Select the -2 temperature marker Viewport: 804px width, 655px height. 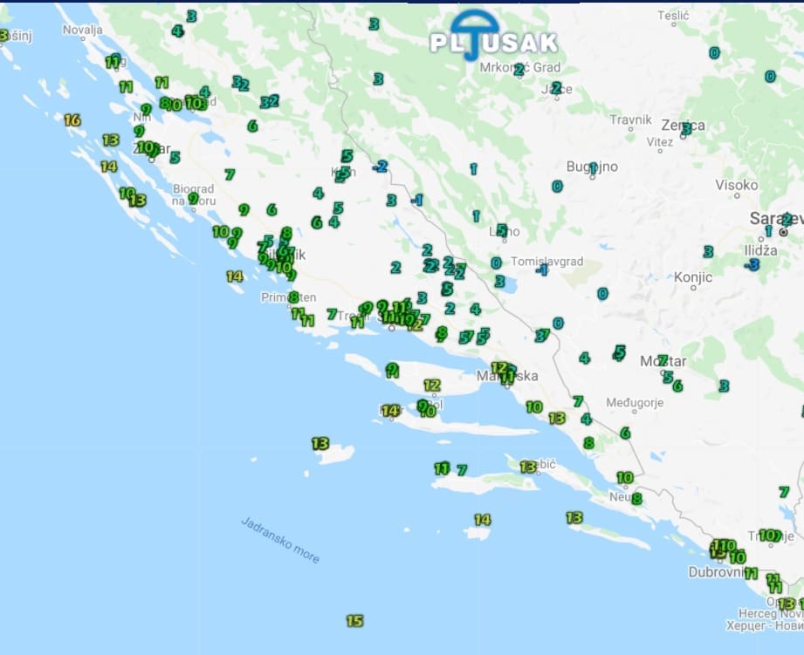[380, 166]
